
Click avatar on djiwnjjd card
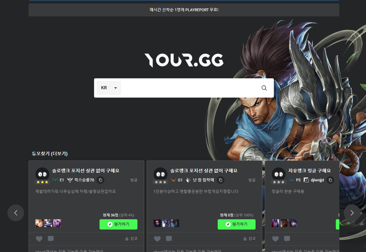(278, 174)
